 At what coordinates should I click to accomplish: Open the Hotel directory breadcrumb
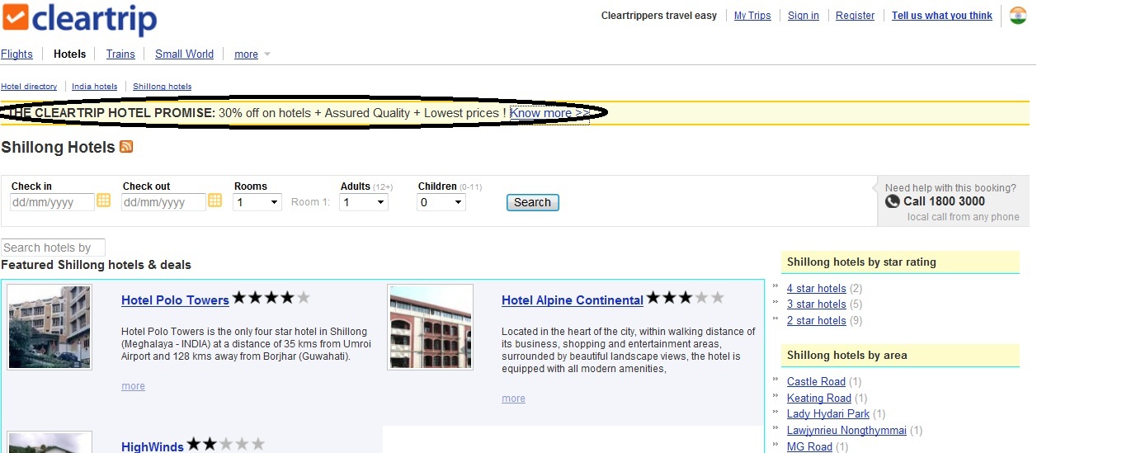pos(29,87)
